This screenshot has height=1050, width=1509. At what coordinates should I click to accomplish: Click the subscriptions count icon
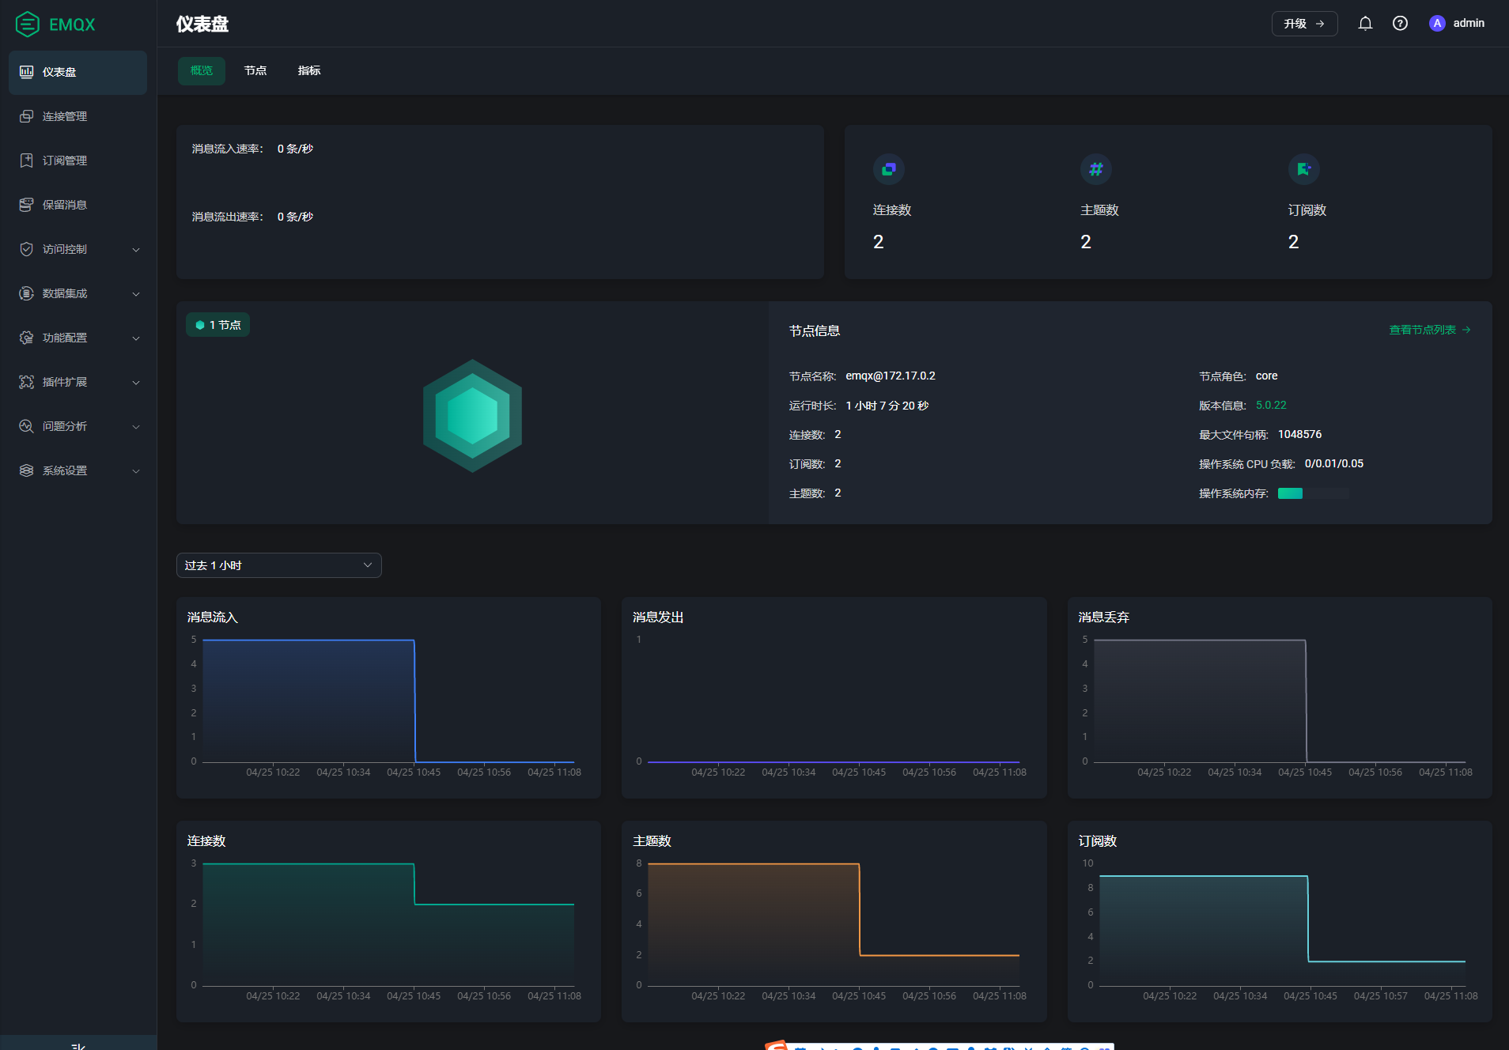click(x=1303, y=169)
